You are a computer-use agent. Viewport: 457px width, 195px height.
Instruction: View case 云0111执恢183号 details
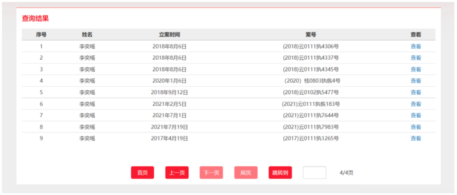point(416,104)
